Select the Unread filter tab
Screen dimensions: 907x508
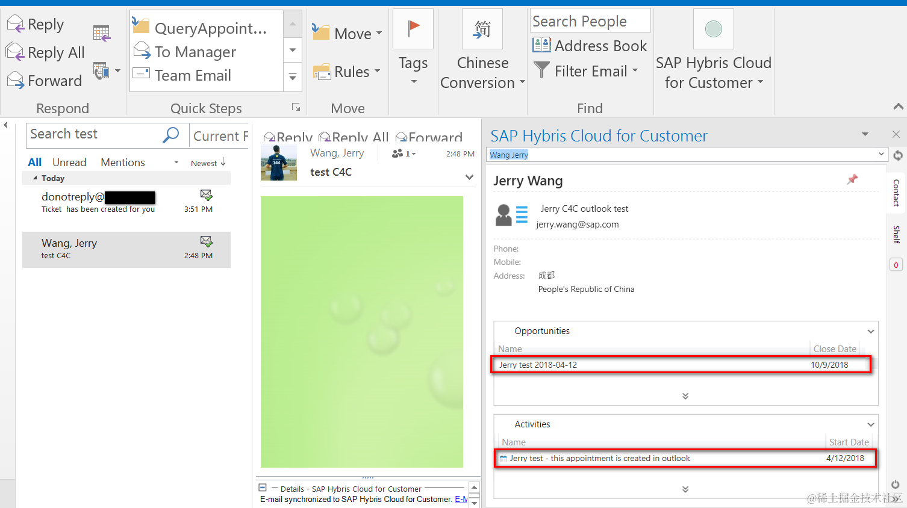pyautogui.click(x=69, y=163)
